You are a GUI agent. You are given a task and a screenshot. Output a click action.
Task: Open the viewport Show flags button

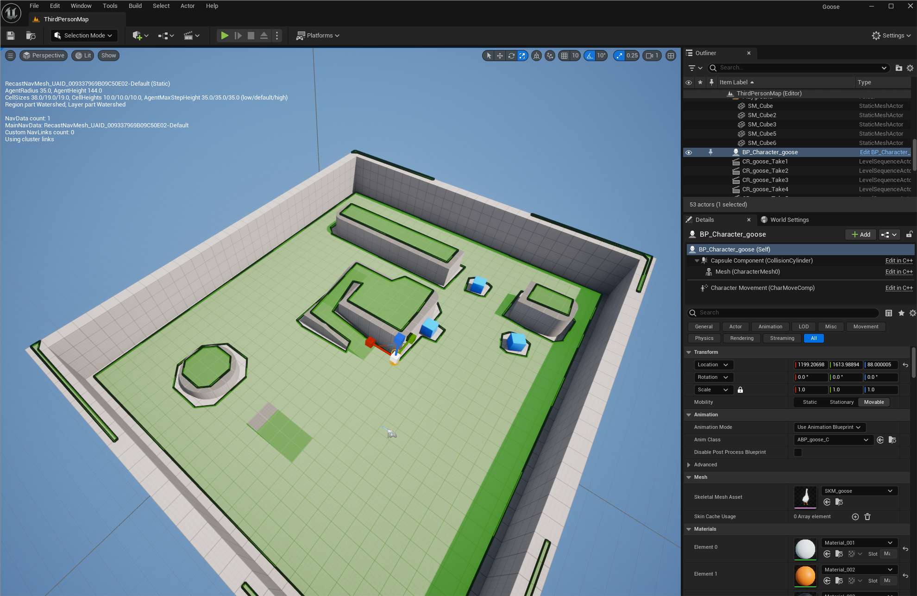[108, 56]
